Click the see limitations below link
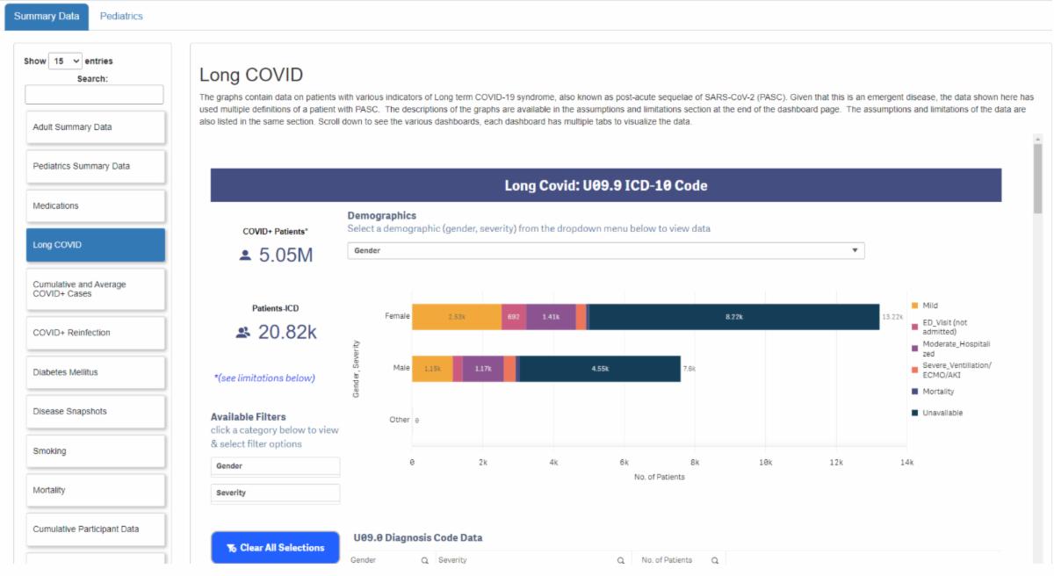The width and height of the screenshot is (1054, 576). (264, 378)
